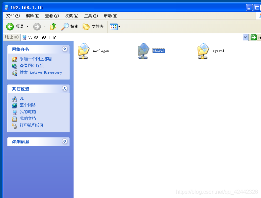Screen dimensions: 261x198
Task: Click the add network place icon
Action: point(14,59)
